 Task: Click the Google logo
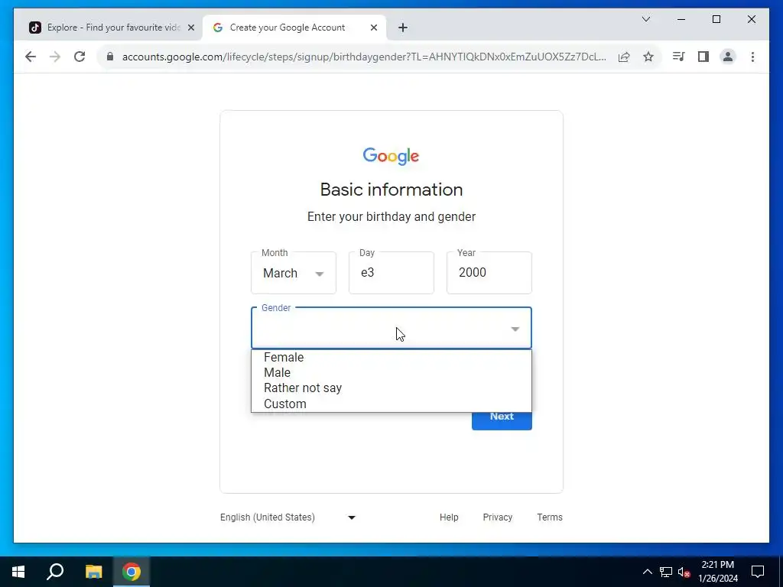coord(391,156)
